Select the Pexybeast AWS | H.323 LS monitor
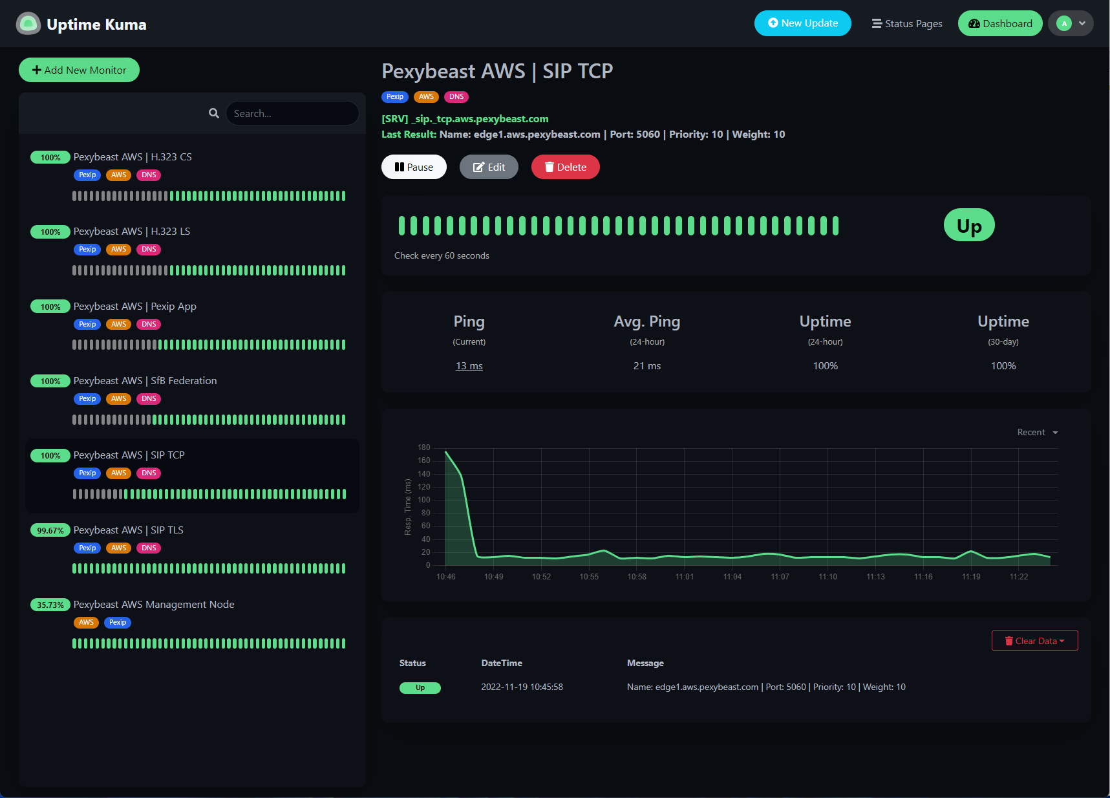Screen dimensions: 1110x798 pos(192,250)
